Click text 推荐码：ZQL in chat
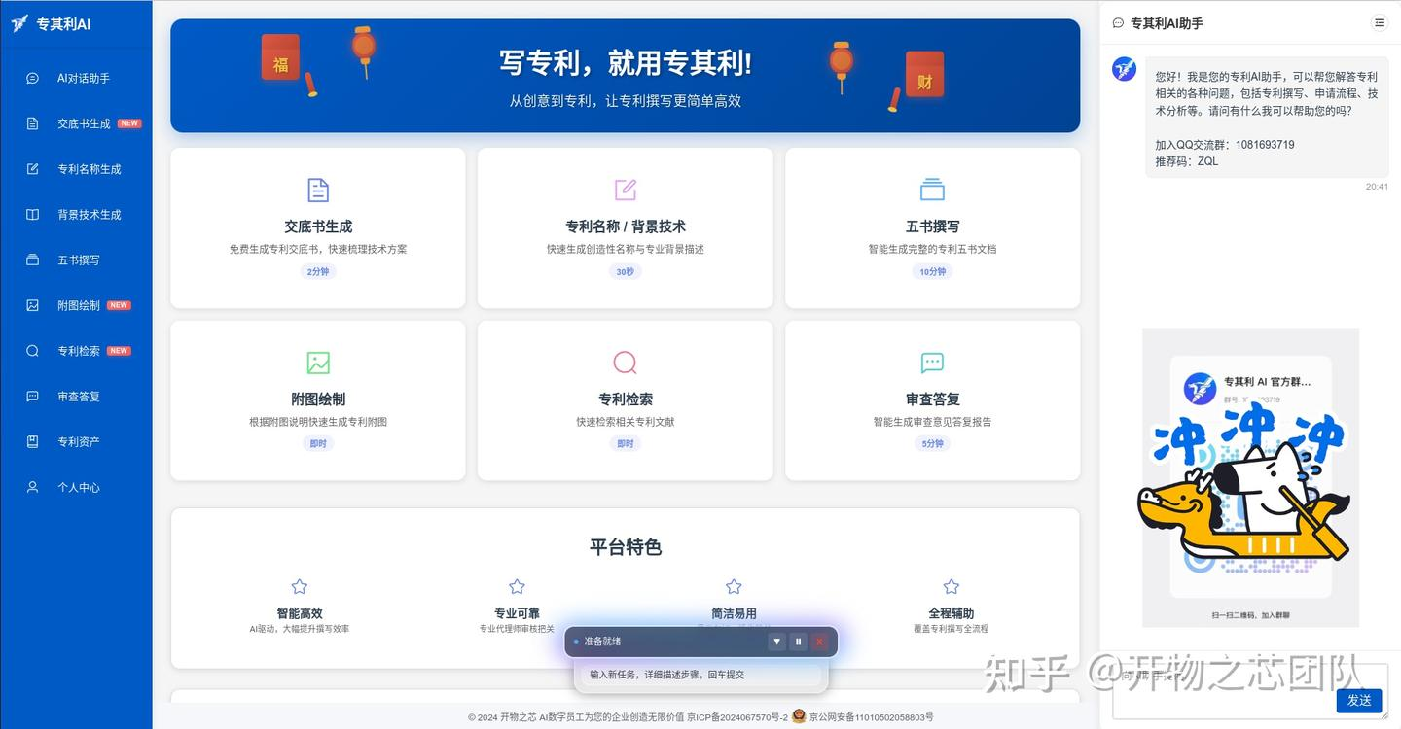1401x729 pixels. point(1186,161)
